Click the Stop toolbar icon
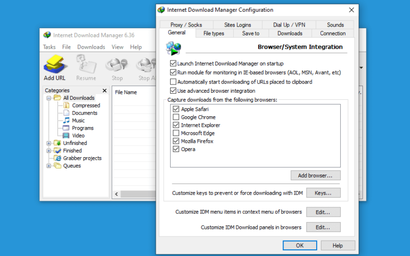This screenshot has width=410, height=256. pos(117,65)
